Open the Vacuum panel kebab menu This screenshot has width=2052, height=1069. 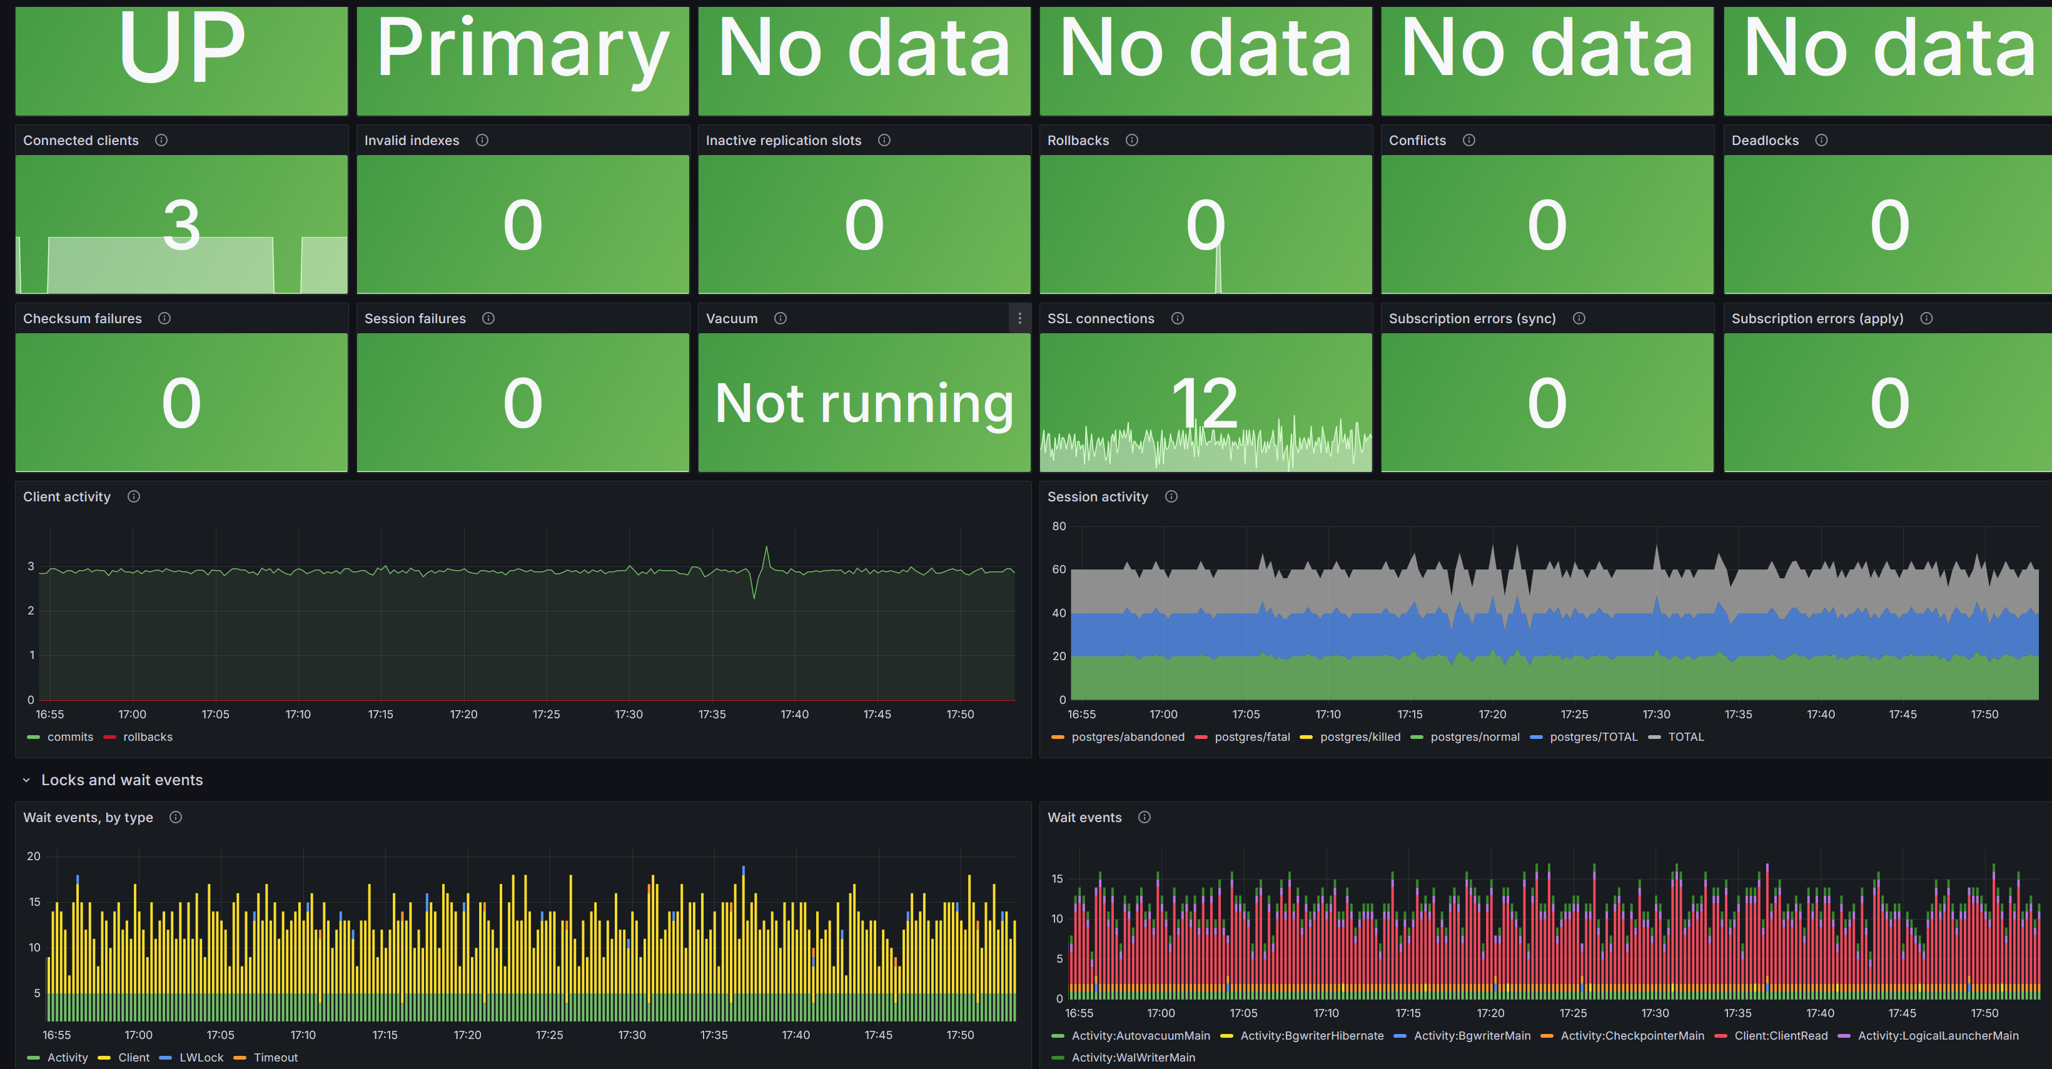pos(1019,318)
